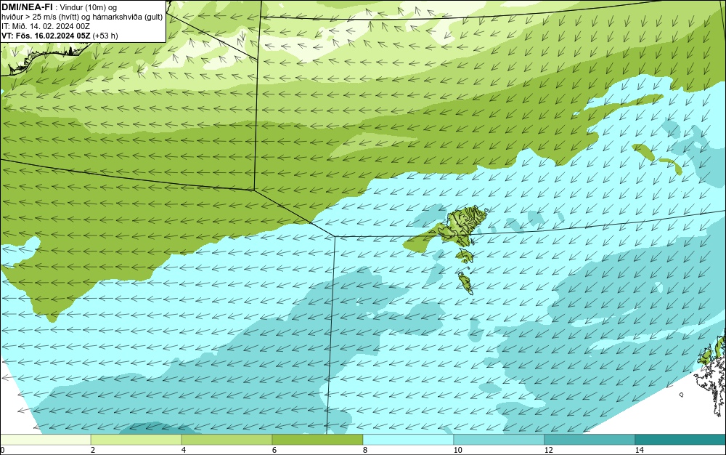Click the 'hviður > 25 m/s (hvítt)' line
726x455 pixels.
tap(39, 17)
